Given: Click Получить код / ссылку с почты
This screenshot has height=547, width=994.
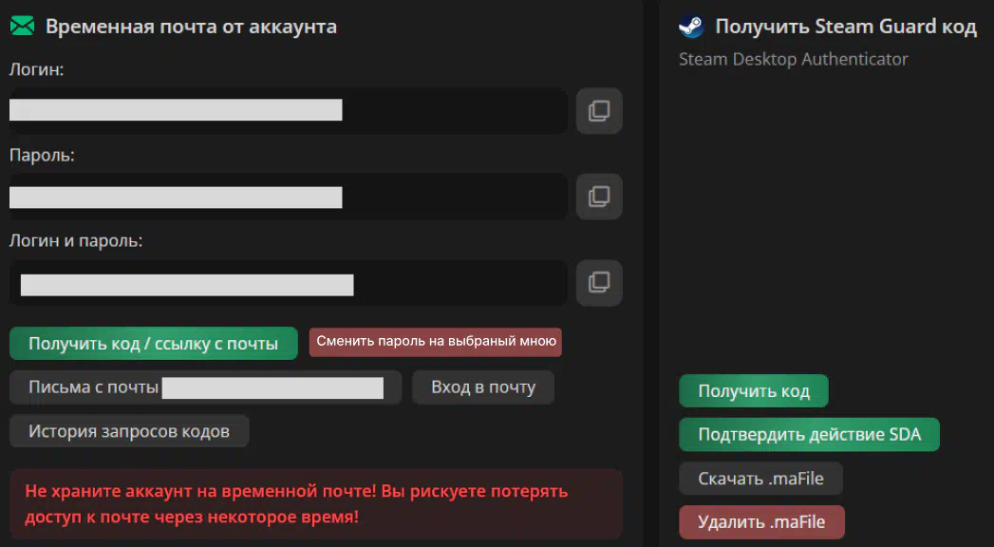Looking at the screenshot, I should [154, 344].
